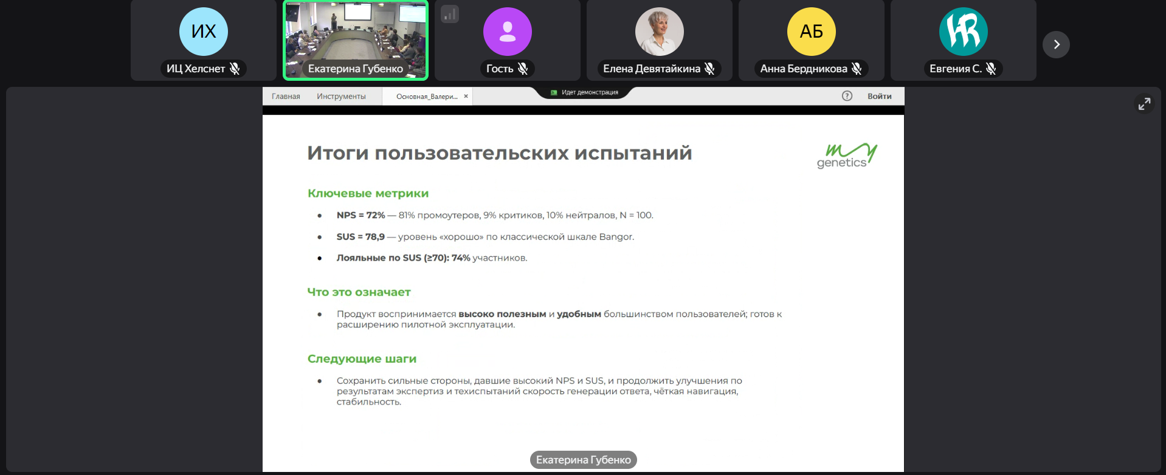Click the Войти button
Viewport: 1166px width, 475px height.
click(879, 97)
